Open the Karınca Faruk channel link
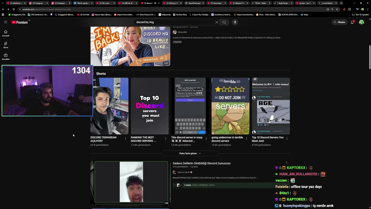 183,172
